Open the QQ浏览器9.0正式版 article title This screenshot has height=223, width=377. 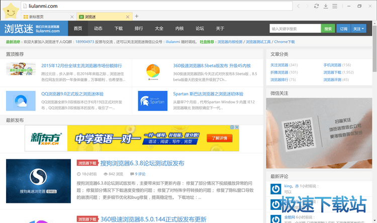72,94
